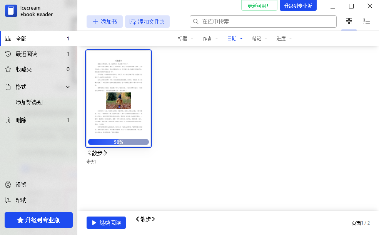The height and width of the screenshot is (235, 379).
Task: Sort the library by 作者
Action: (208, 38)
